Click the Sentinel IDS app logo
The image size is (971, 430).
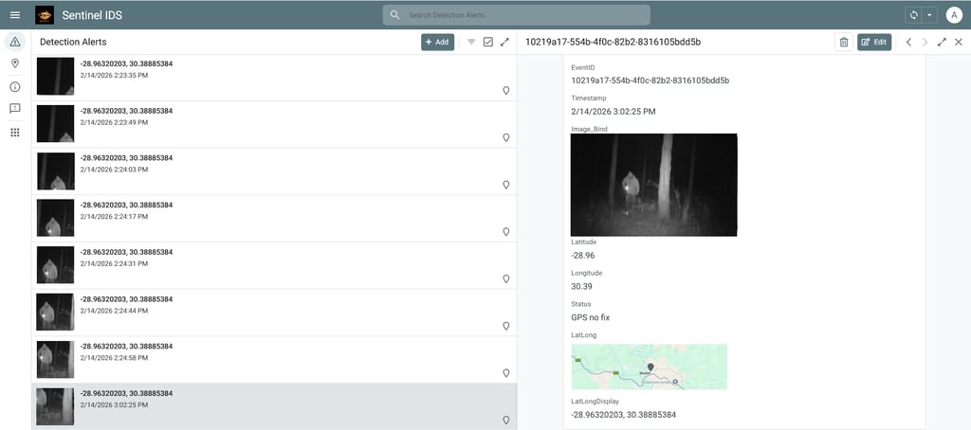click(x=44, y=15)
